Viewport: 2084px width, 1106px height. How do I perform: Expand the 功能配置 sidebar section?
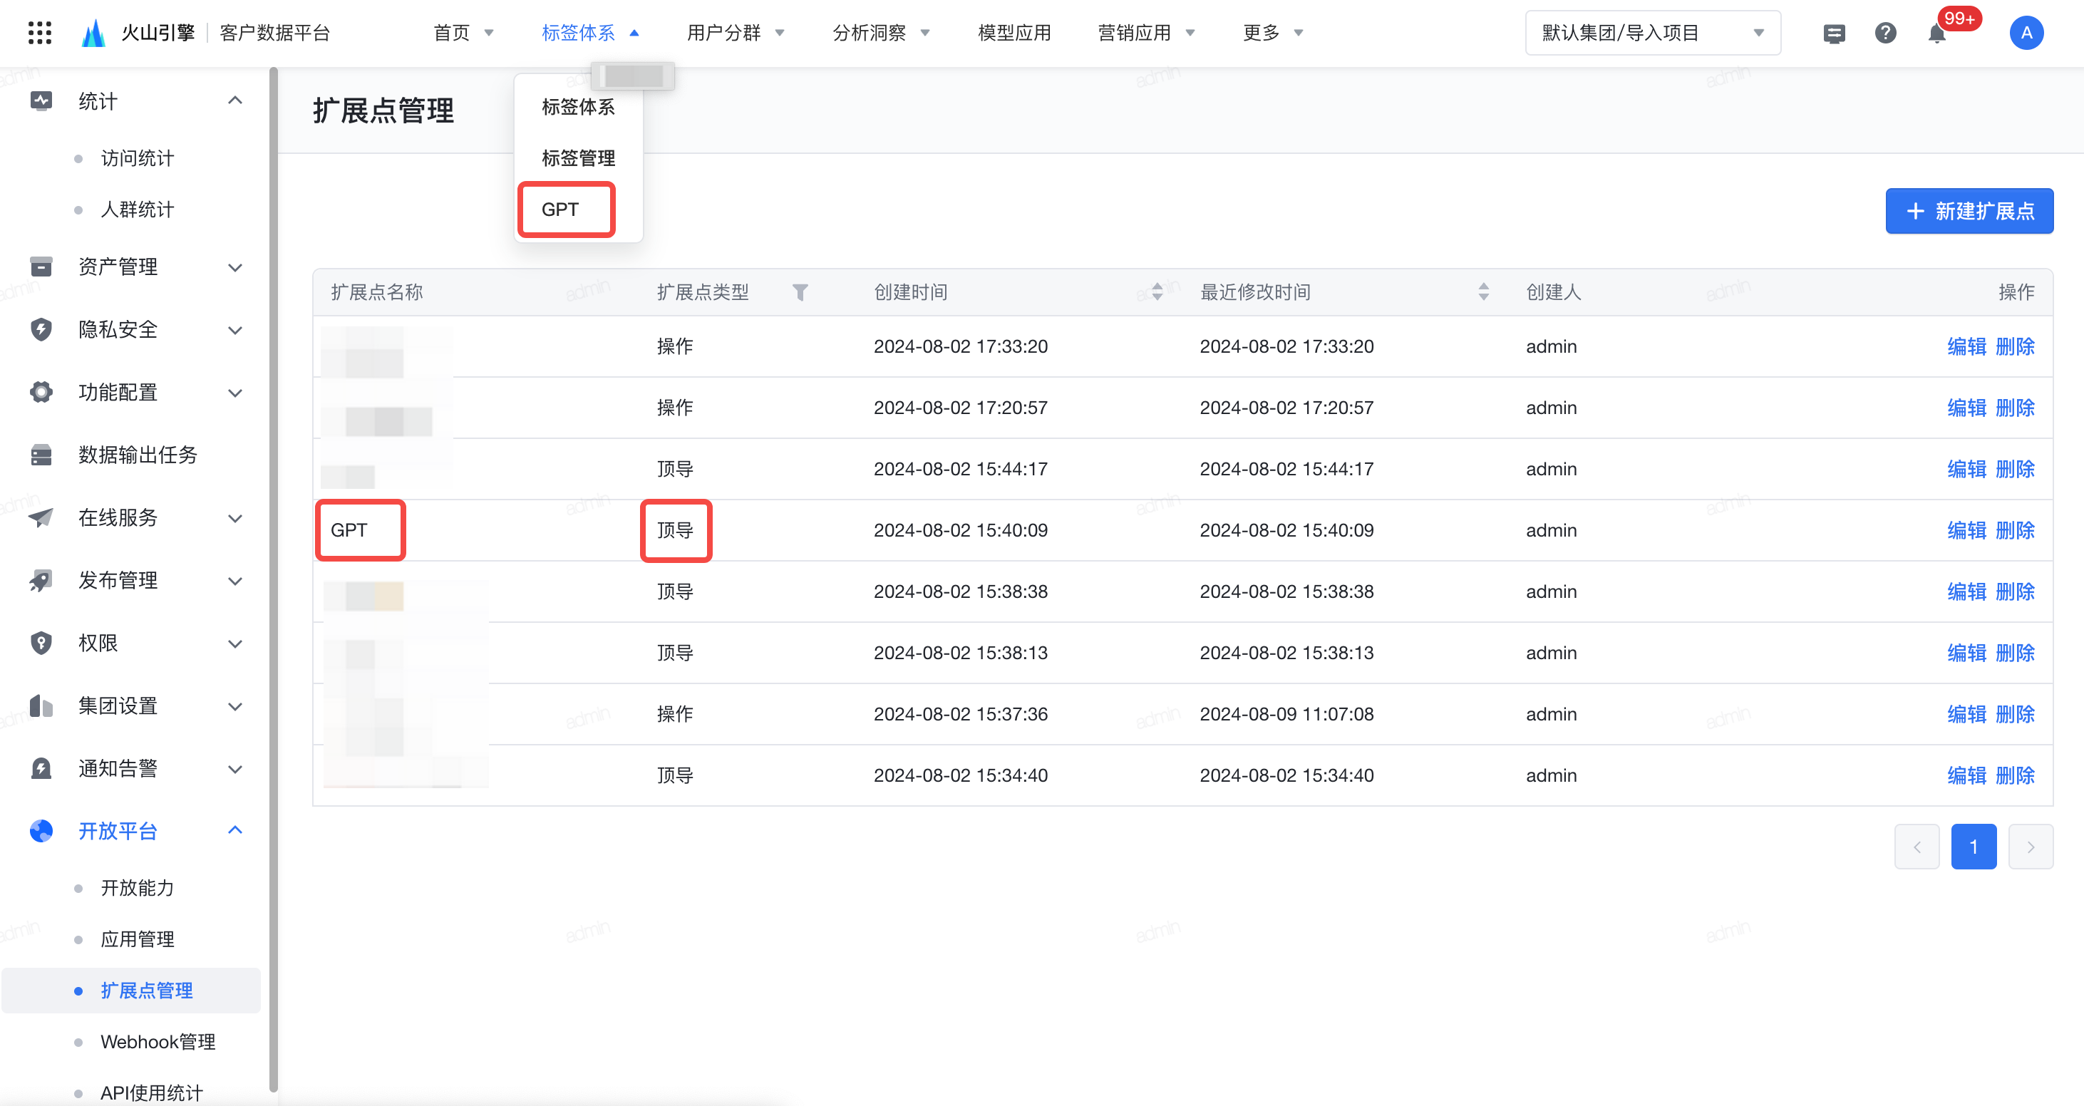point(235,393)
